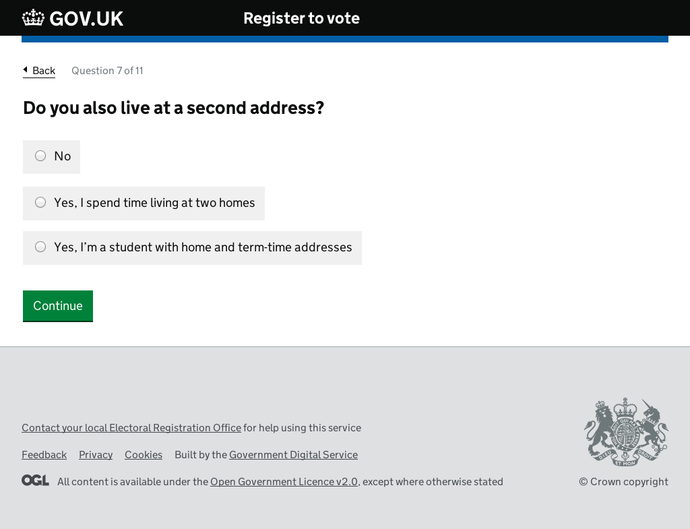
Task: Open the Feedback footer link
Action: (x=44, y=455)
